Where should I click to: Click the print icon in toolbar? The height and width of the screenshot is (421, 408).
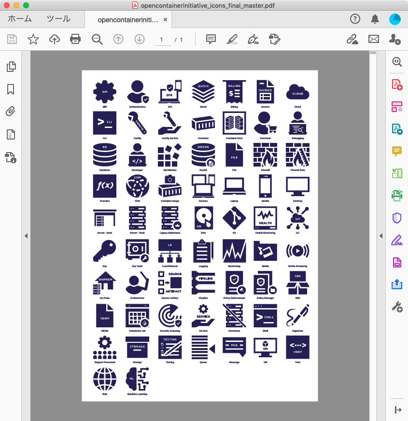click(75, 39)
